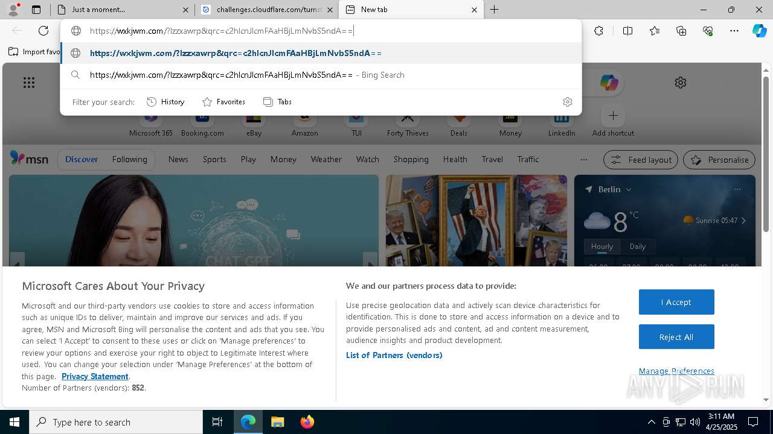The width and height of the screenshot is (773, 434).
Task: Open List of Partners (vendors) link
Action: pos(394,355)
